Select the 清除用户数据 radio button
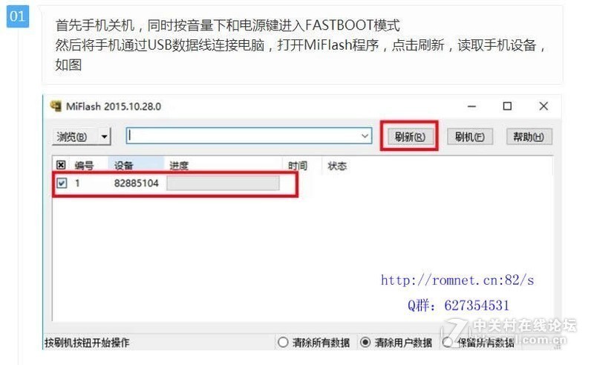Screen dimensions: 594x365 click(365, 342)
